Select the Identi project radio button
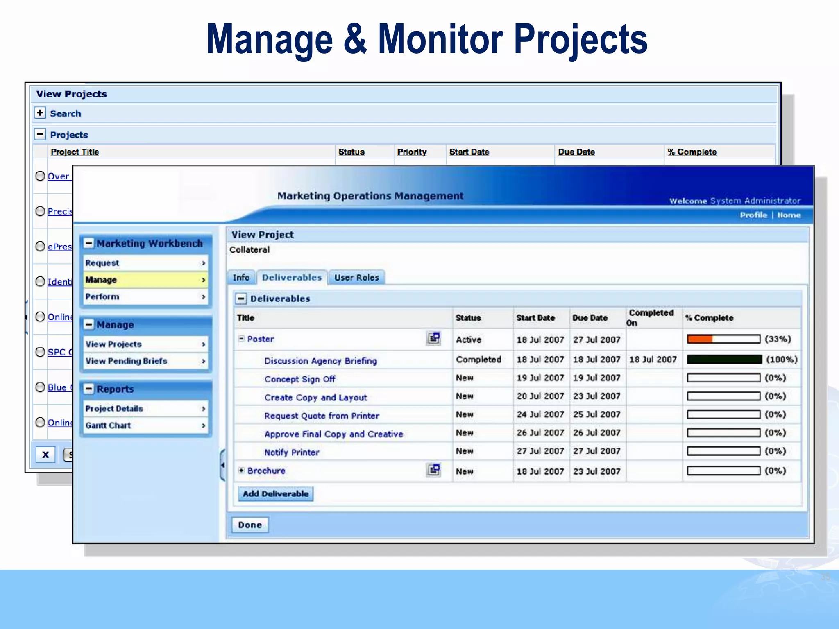The width and height of the screenshot is (839, 629). coord(40,282)
